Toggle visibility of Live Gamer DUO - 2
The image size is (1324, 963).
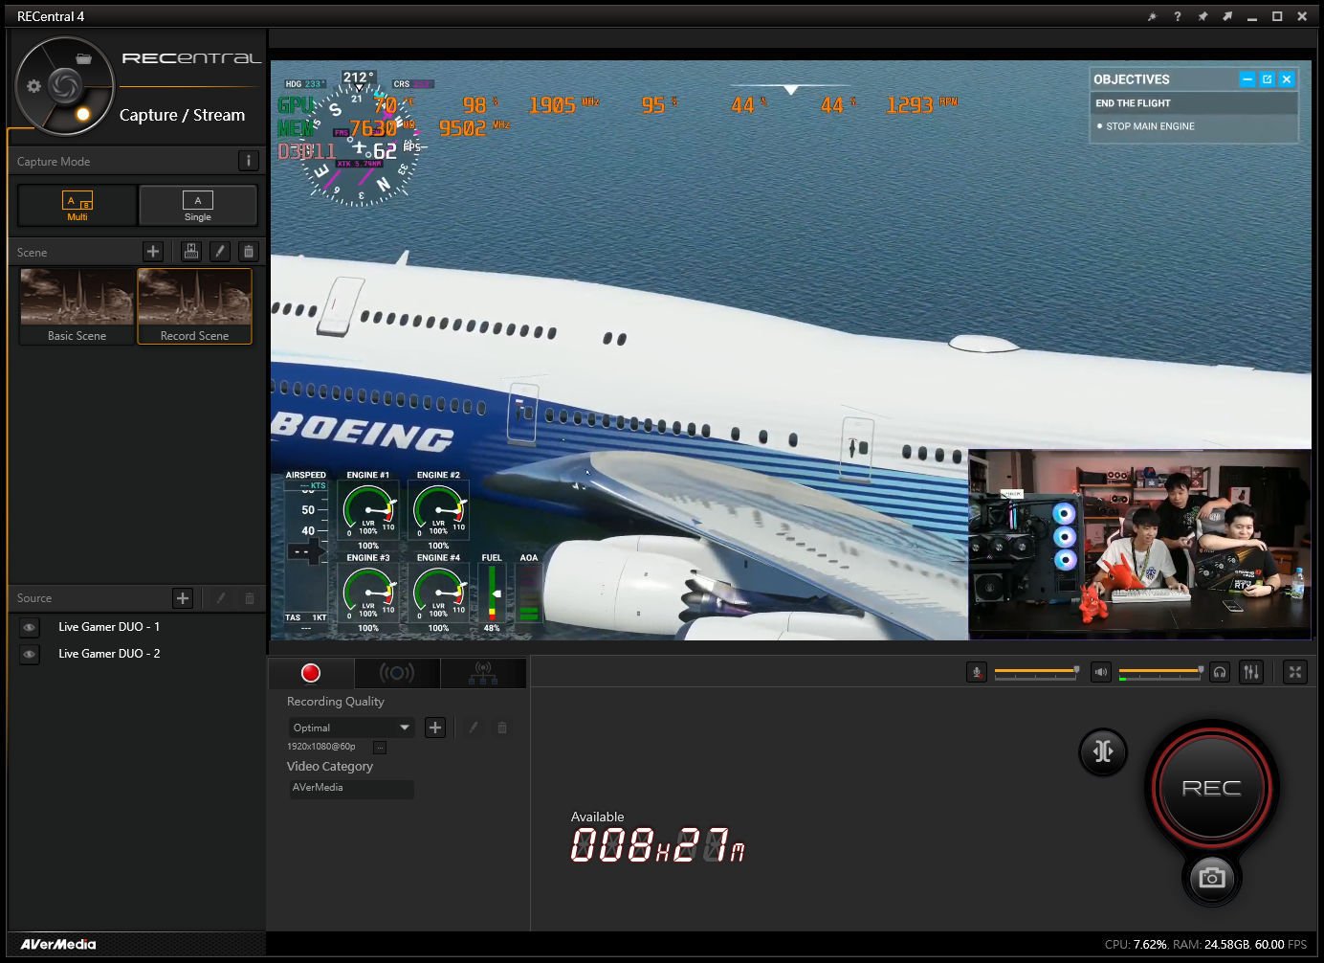30,654
